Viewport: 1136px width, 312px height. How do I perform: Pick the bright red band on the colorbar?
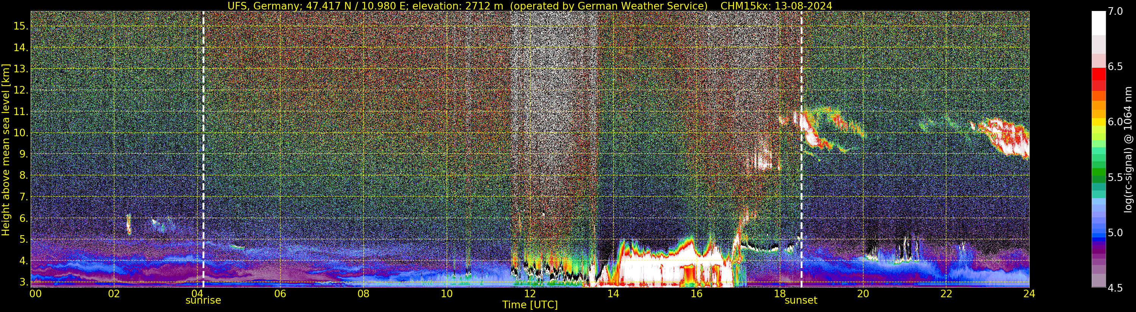(1099, 74)
